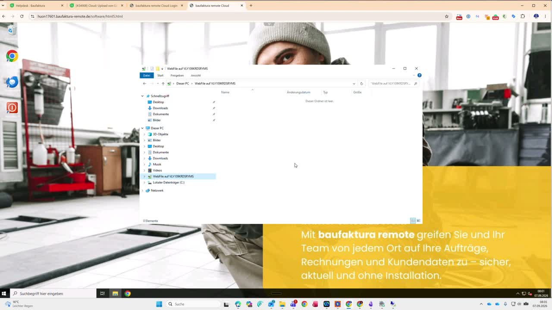Open the browser extensions puzzle icon
Image resolution: width=552 pixels, height=310 pixels.
pyautogui.click(x=523, y=16)
